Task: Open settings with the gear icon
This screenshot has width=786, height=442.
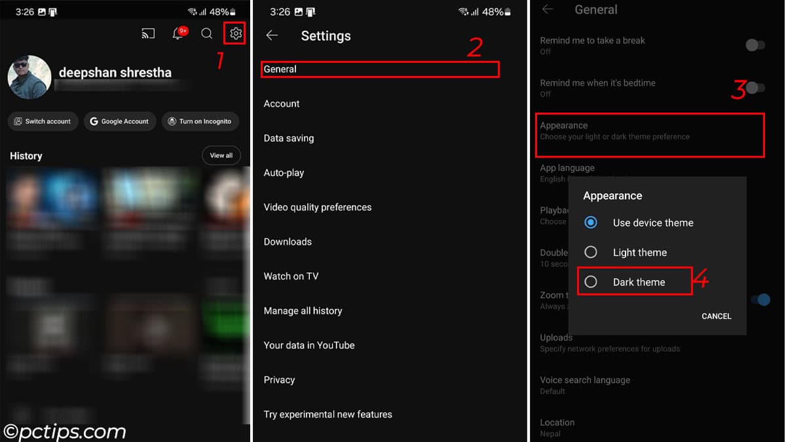Action: (236, 33)
